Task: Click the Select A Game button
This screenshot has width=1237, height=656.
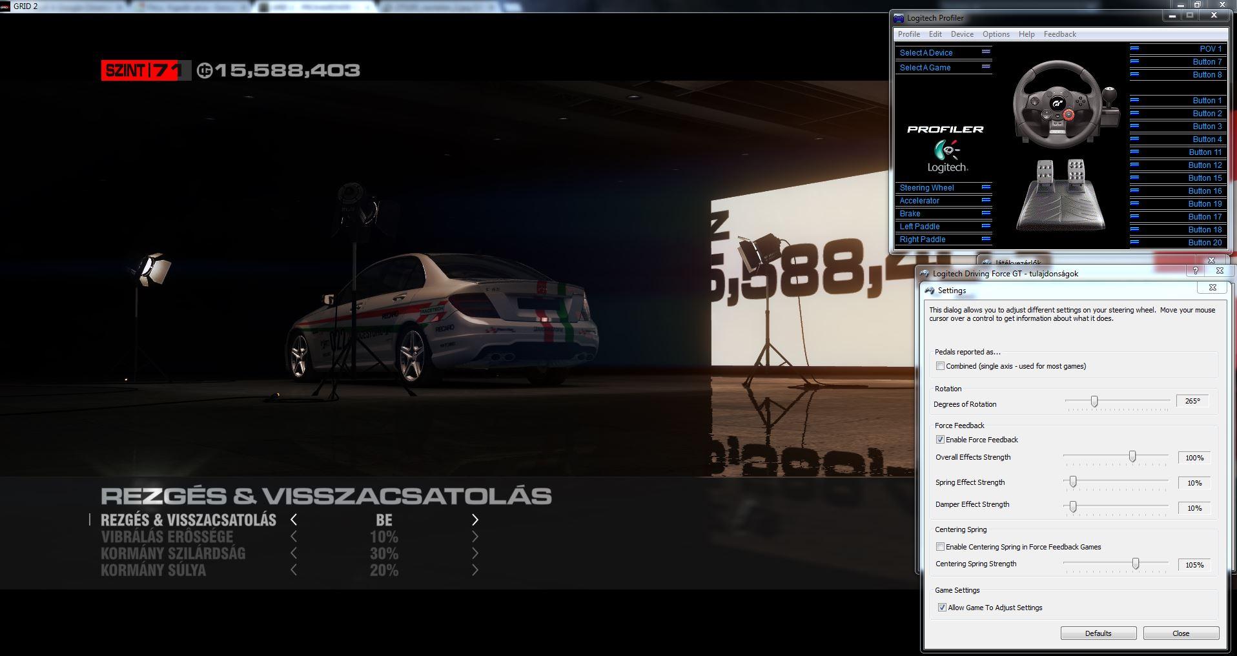Action: pos(944,68)
